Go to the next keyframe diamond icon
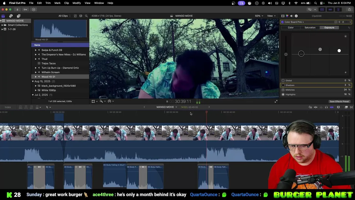The height and width of the screenshot is (200, 355). point(343,22)
